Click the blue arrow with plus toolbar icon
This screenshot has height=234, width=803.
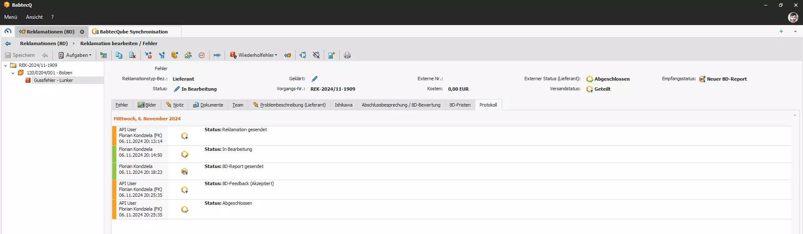tap(161, 55)
